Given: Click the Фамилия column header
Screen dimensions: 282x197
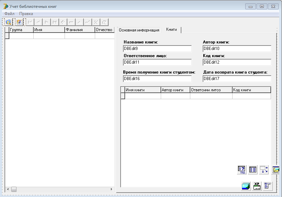Looking at the screenshot, I should [80, 30].
